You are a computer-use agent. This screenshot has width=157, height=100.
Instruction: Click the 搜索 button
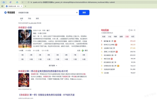[x=84, y=12]
